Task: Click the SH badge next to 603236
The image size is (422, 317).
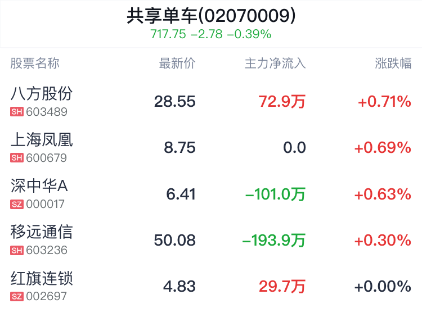Action: pyautogui.click(x=17, y=250)
